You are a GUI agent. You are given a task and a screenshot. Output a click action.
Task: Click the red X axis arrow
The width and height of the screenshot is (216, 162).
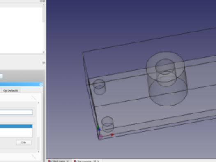click(x=113, y=134)
